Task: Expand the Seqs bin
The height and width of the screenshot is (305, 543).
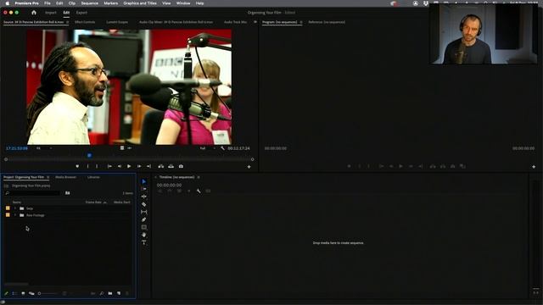Action: click(x=15, y=208)
